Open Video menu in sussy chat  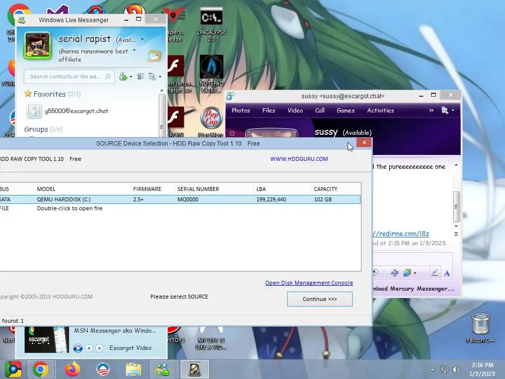pos(295,110)
